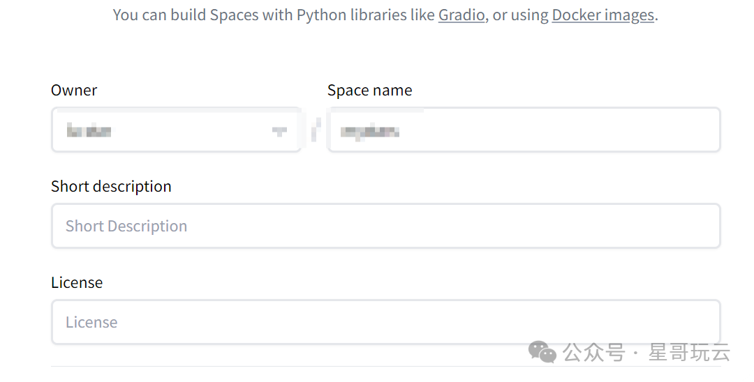Click the blurred owner name in the dropdown

(89, 130)
